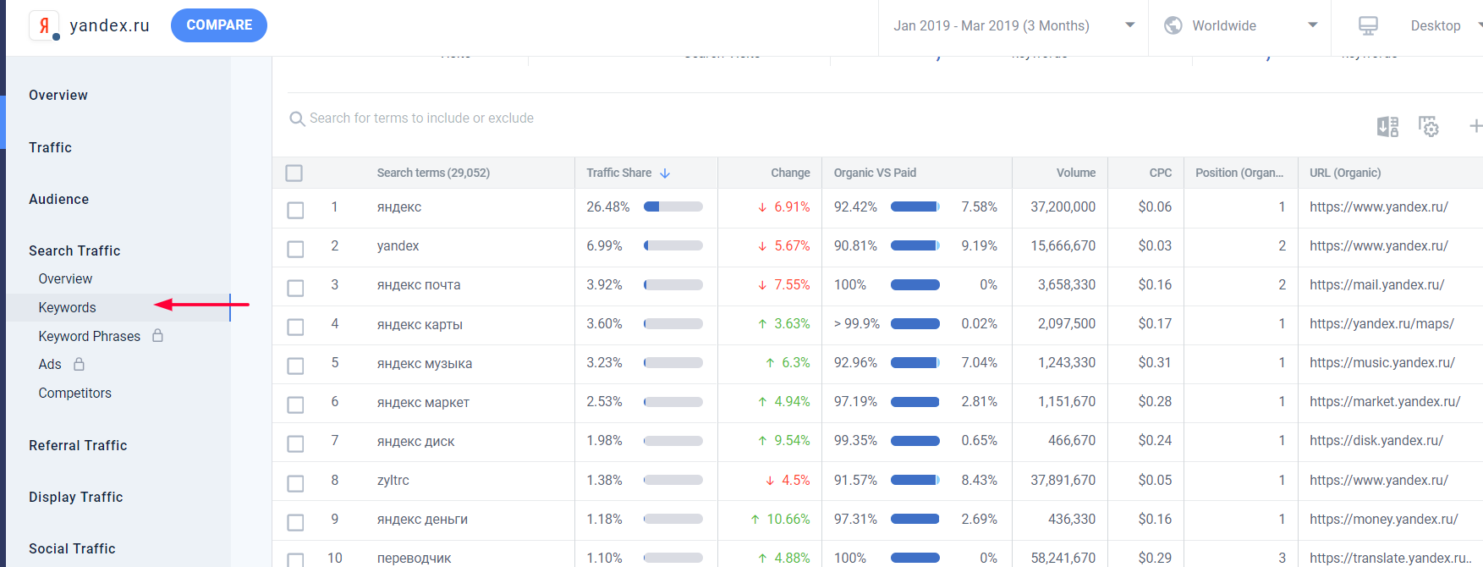This screenshot has height=567, width=1483.
Task: Open Search Traffic section
Action: click(74, 250)
